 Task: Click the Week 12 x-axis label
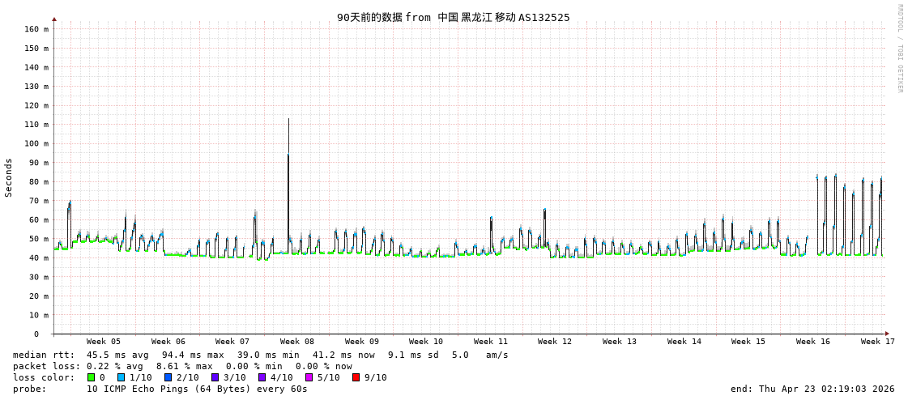tap(555, 342)
